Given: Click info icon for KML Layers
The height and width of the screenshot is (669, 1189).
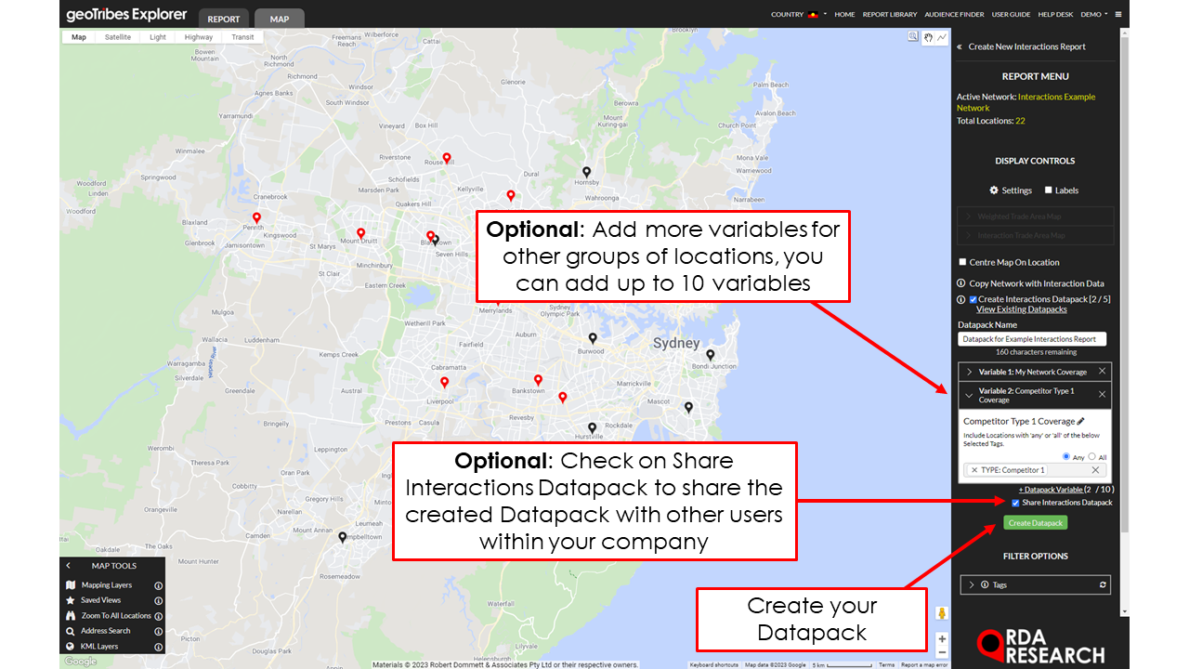Looking at the screenshot, I should [x=158, y=646].
